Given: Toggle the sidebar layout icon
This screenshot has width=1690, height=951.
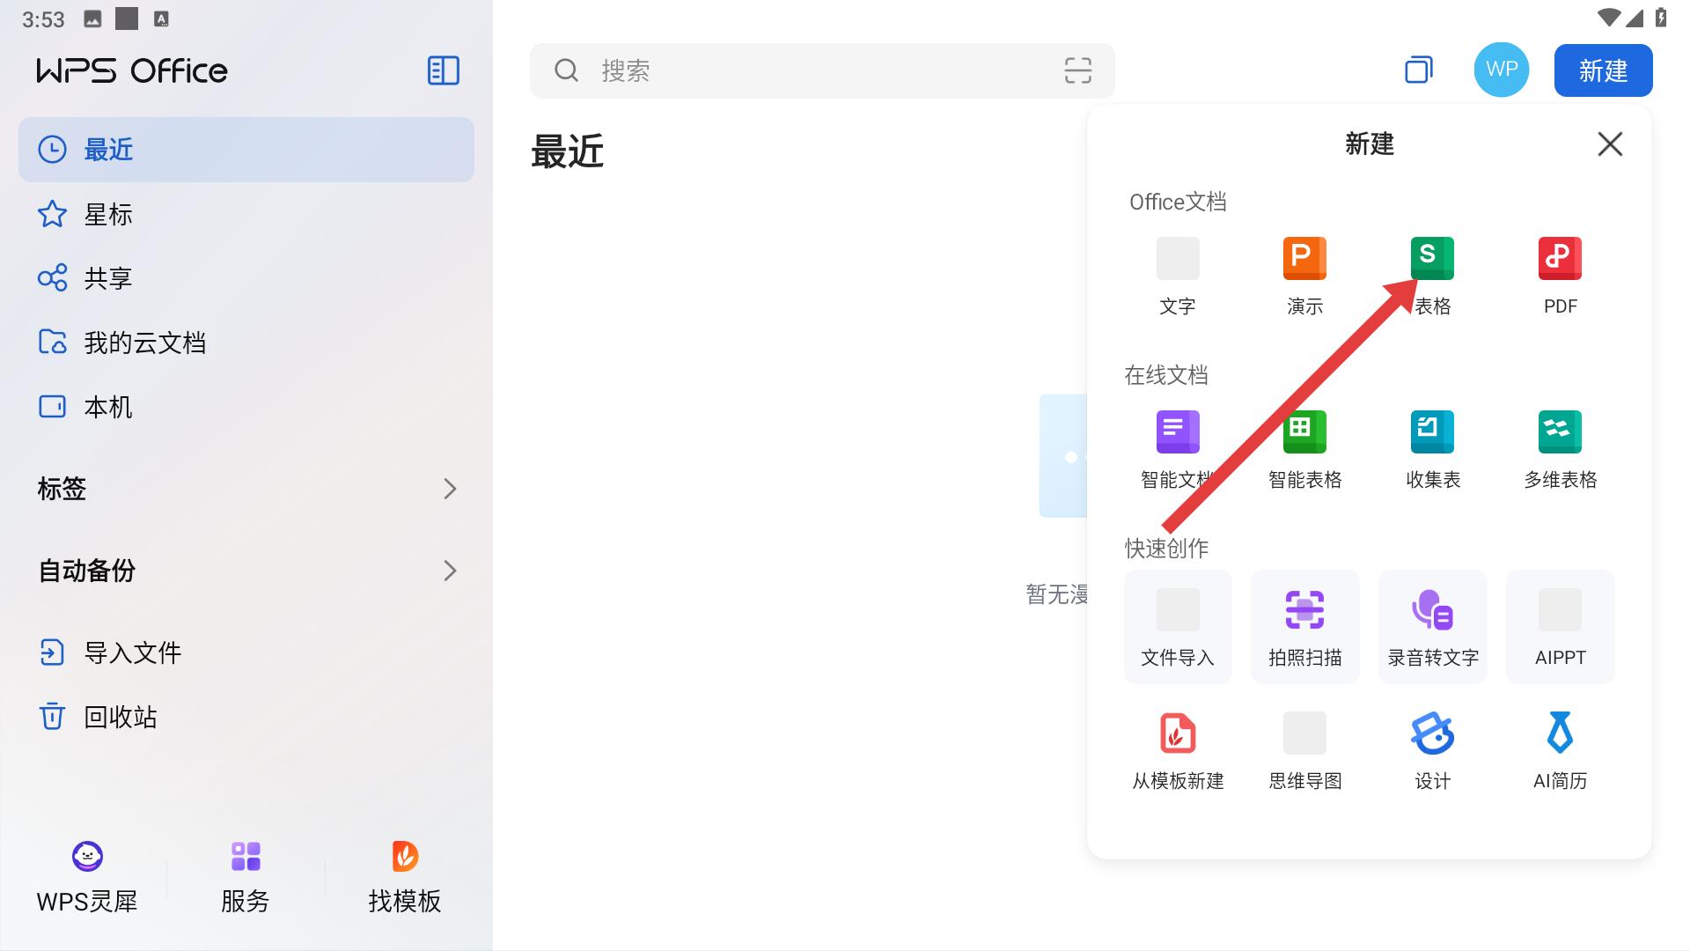Looking at the screenshot, I should pyautogui.click(x=443, y=70).
